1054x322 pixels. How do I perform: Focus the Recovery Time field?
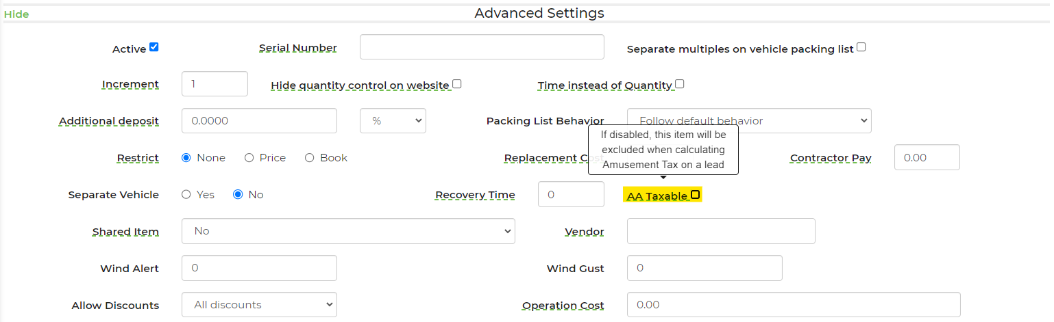coord(572,195)
